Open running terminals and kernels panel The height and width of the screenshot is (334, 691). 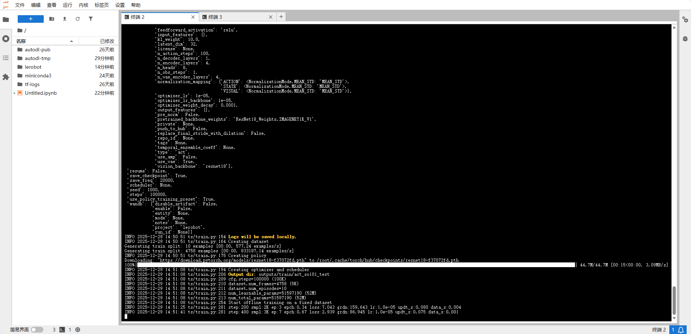6,39
